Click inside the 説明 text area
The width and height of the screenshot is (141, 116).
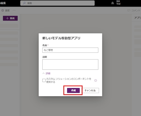pos(70,64)
